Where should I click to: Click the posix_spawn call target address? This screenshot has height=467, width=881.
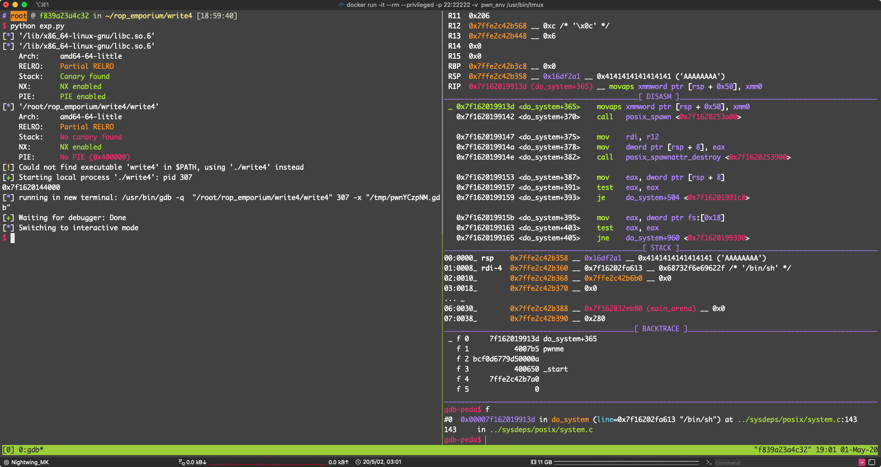click(708, 117)
